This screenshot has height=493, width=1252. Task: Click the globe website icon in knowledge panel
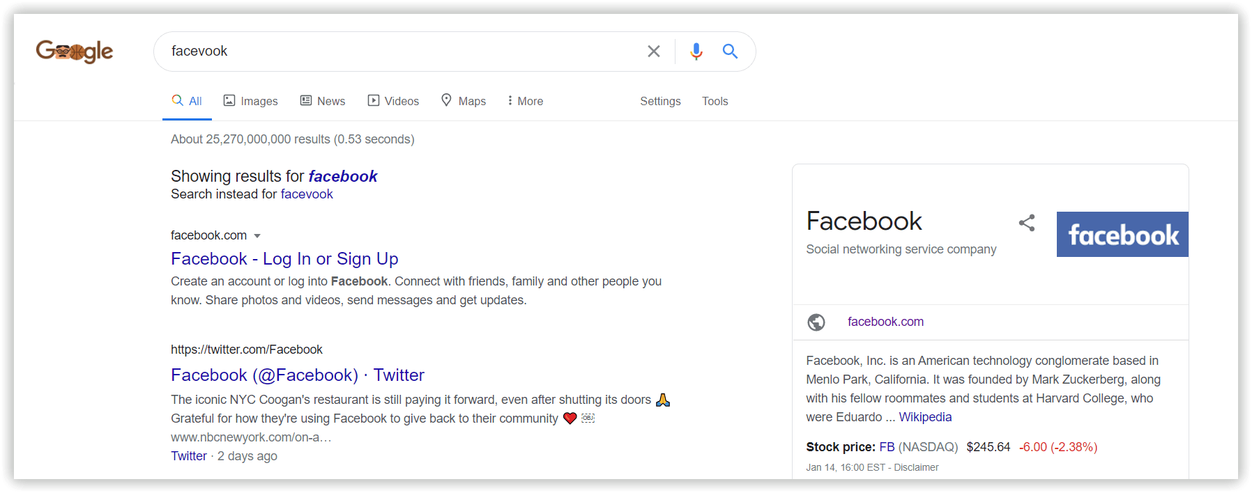[816, 322]
